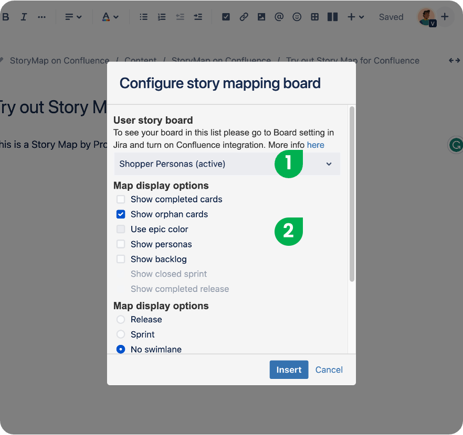Open text alignment dropdown in toolbar

point(73,17)
